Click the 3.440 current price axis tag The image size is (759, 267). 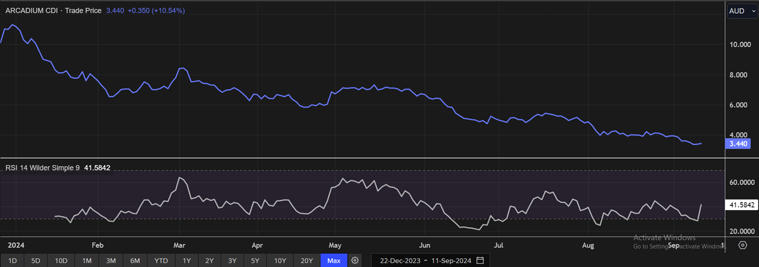pos(738,143)
